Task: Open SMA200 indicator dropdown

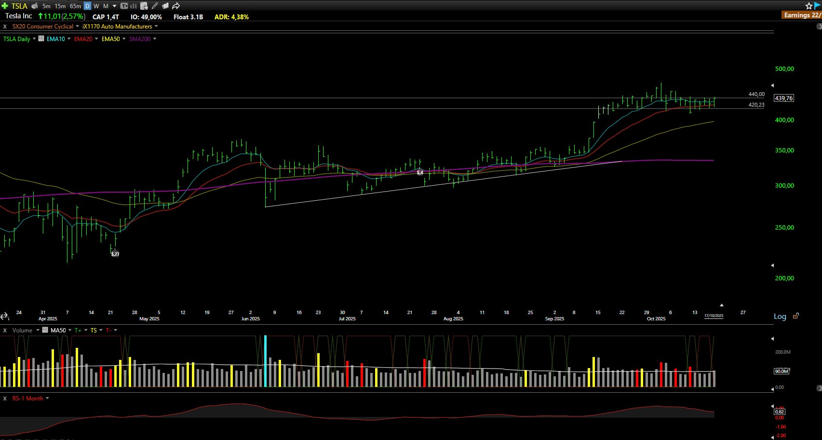Action: pos(155,39)
